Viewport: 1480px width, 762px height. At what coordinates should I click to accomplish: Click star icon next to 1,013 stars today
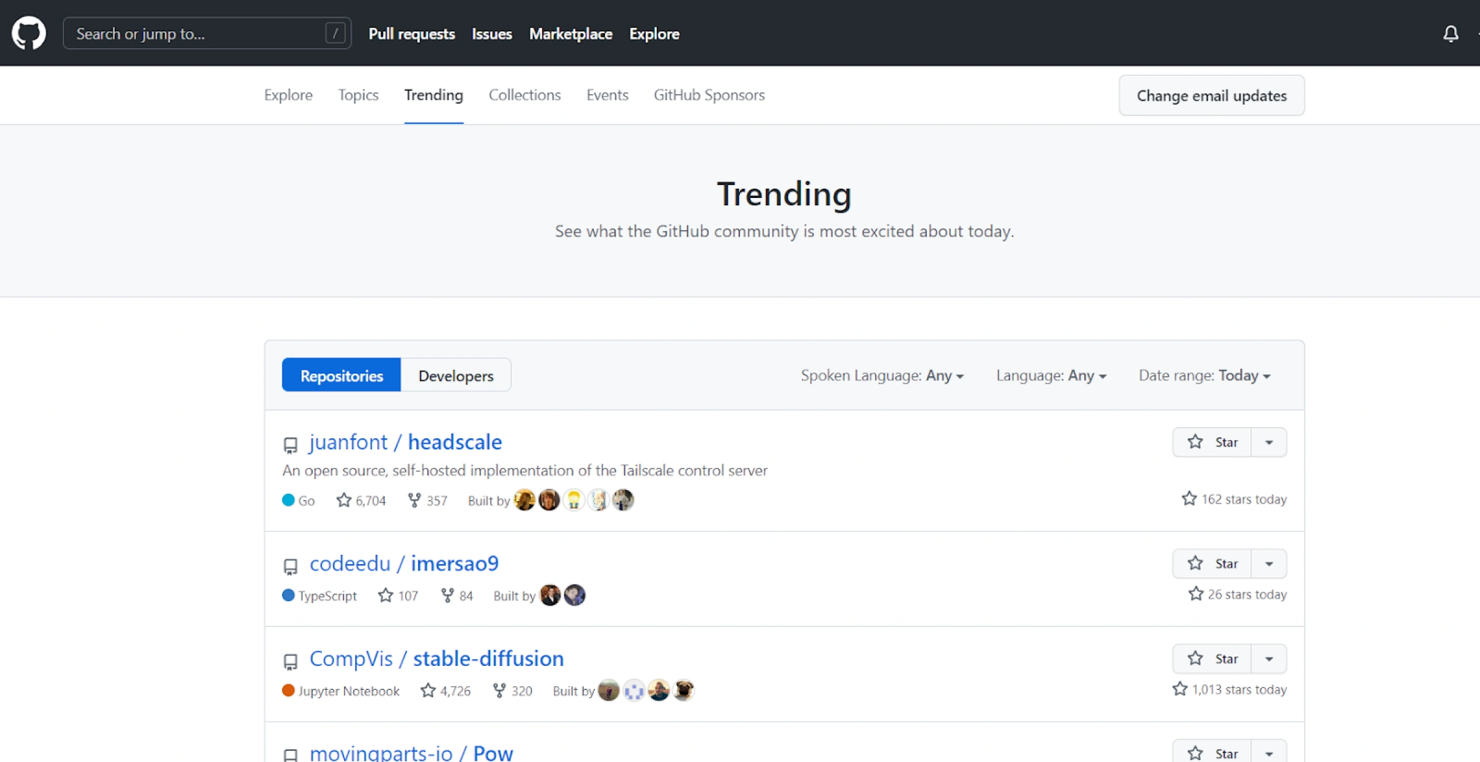click(1180, 689)
